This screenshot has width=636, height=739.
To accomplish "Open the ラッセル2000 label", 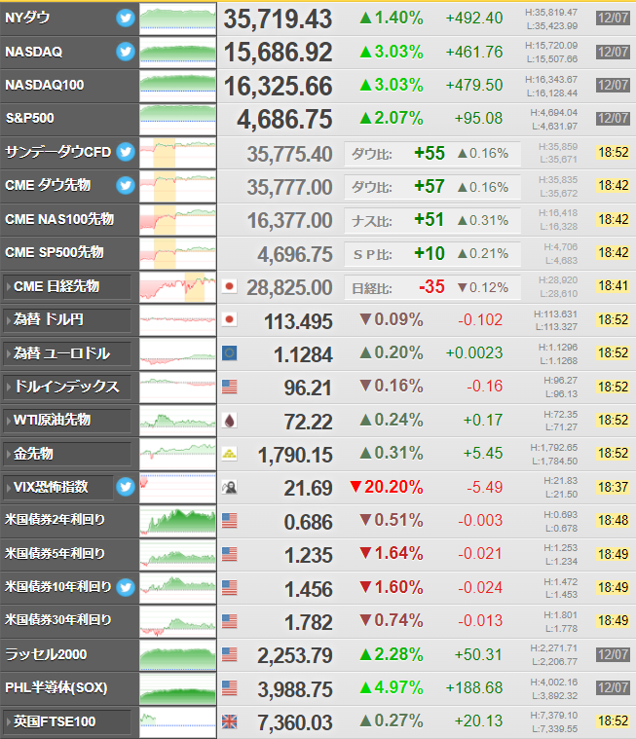I will tap(46, 654).
